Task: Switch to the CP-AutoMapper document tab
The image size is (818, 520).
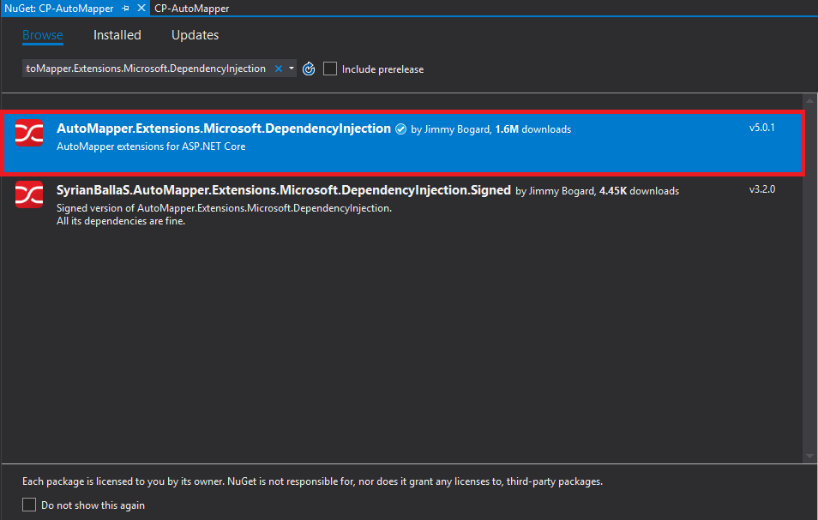Action: coord(191,9)
